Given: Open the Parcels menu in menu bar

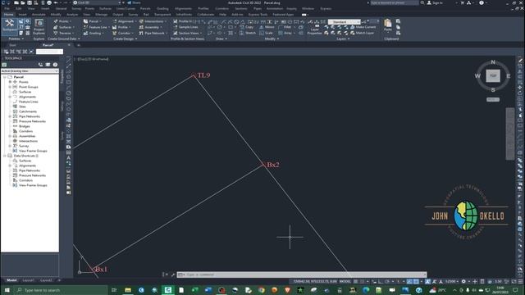Looking at the screenshot, I should coord(145,9).
